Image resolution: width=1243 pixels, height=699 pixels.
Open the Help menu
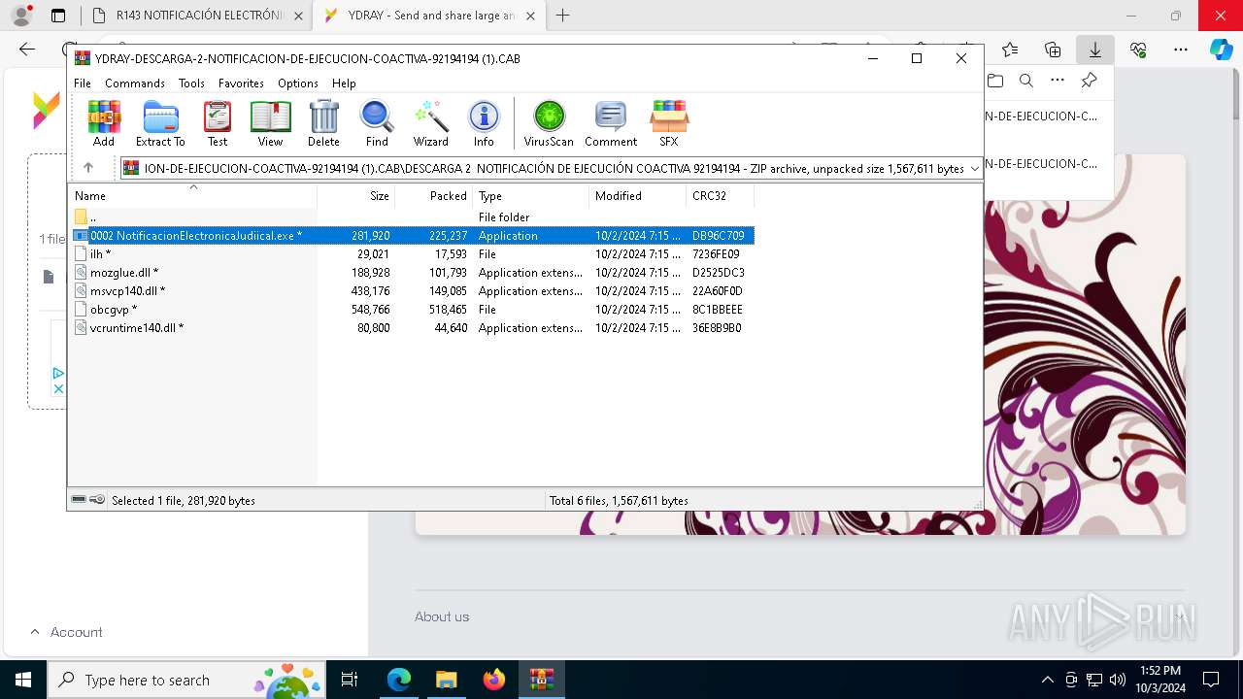(x=344, y=83)
